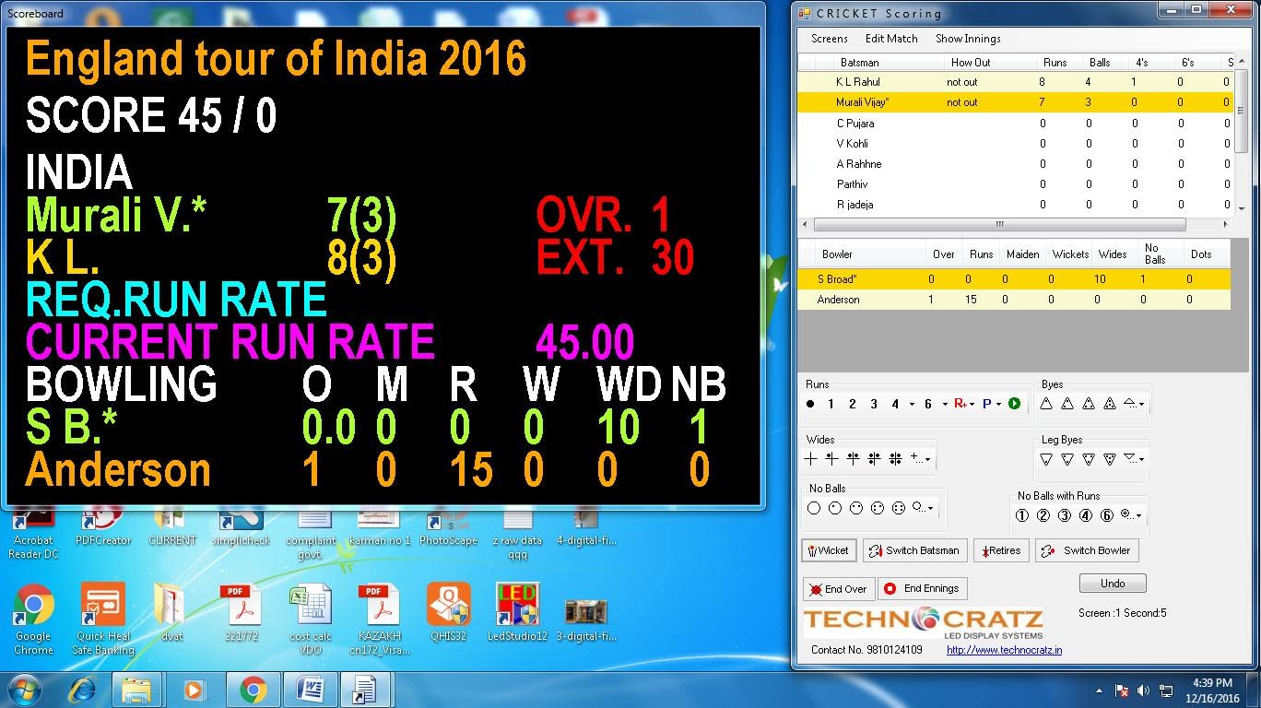Record wide plus two runs
The image size is (1261, 708).
[x=853, y=458]
